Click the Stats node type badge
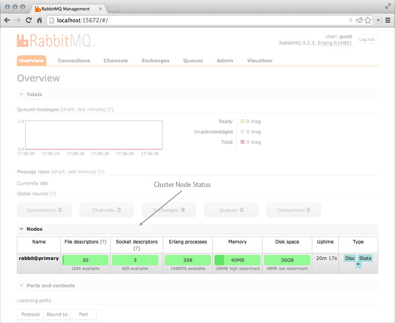 tap(365, 258)
